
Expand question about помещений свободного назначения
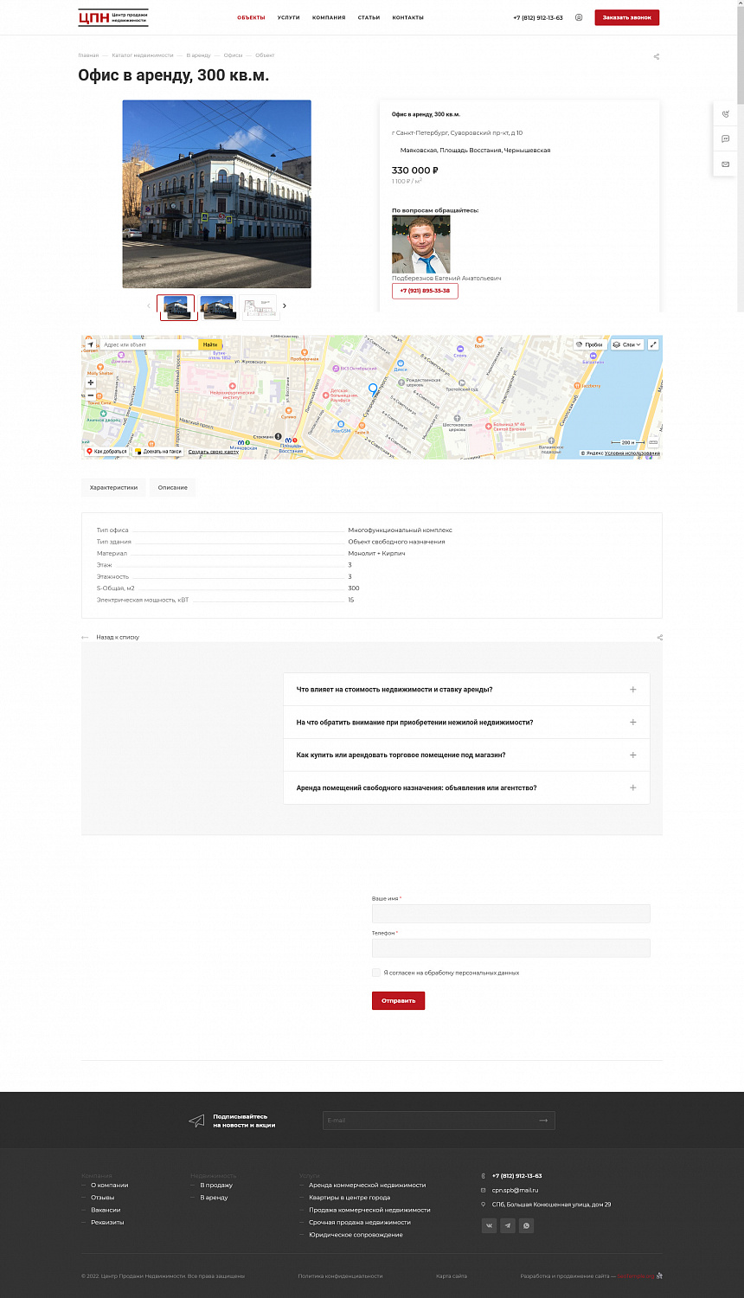tap(466, 788)
